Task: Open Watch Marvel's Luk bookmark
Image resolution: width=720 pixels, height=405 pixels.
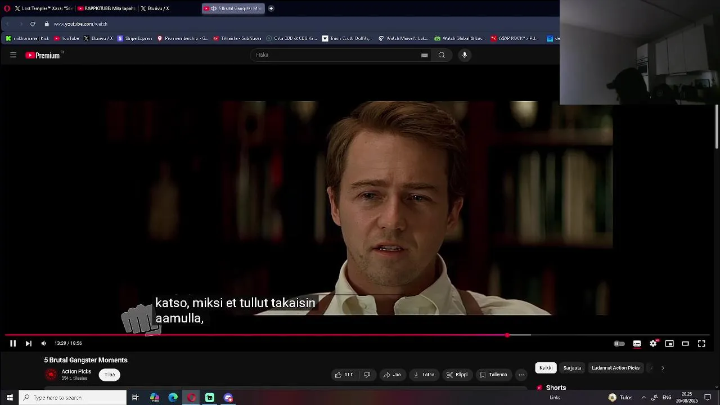Action: (403, 38)
